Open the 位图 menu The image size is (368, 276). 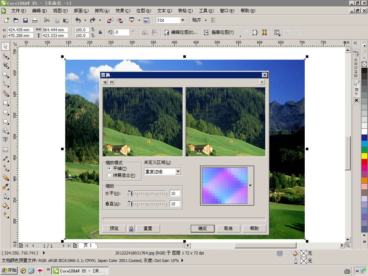coord(144,11)
